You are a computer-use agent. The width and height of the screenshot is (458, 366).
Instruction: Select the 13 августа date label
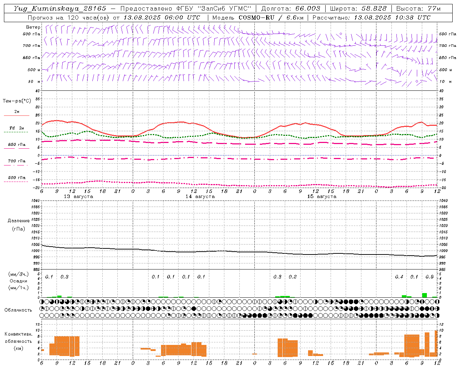tap(78, 197)
